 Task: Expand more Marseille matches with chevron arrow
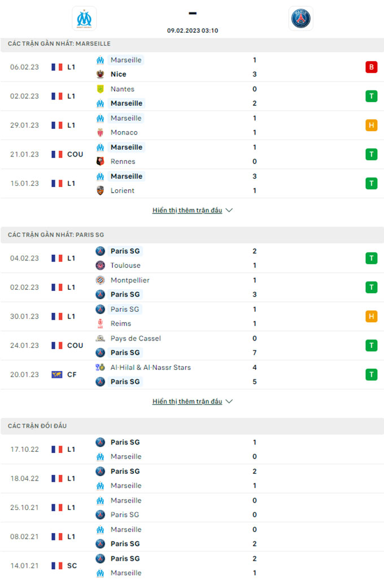[x=229, y=210]
